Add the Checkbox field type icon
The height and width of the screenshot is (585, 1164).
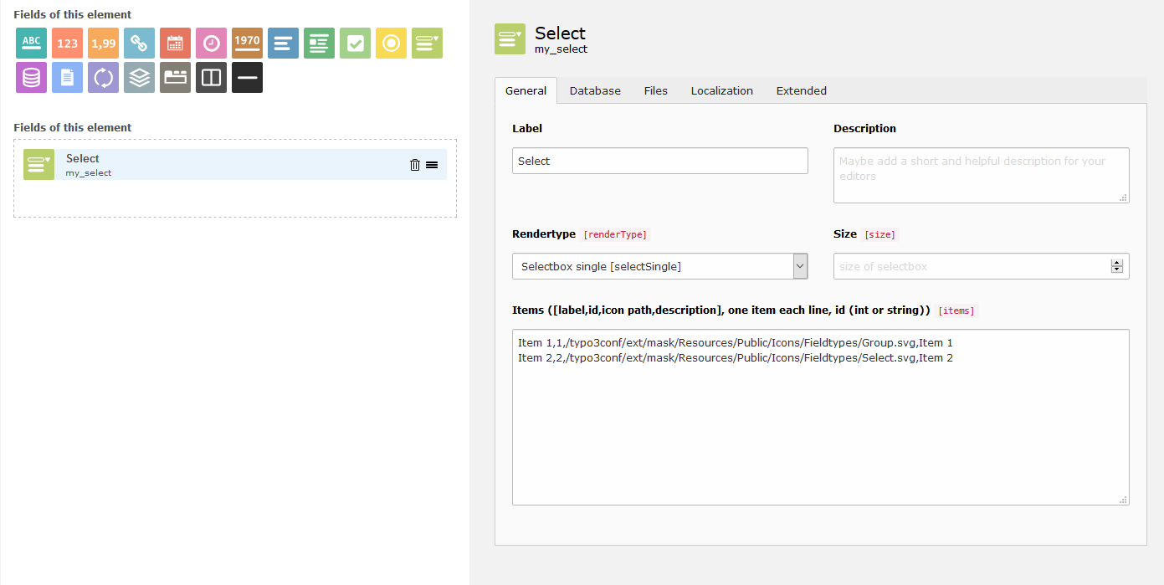click(x=355, y=43)
